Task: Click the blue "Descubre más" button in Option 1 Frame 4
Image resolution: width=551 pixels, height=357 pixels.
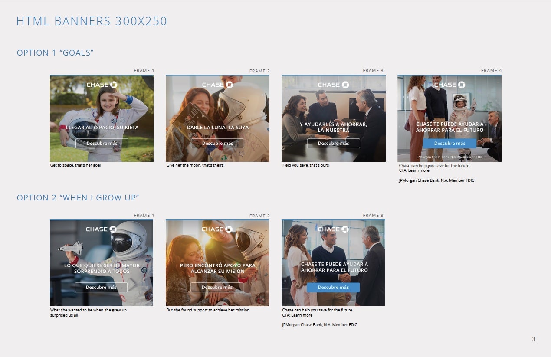Action: point(449,143)
